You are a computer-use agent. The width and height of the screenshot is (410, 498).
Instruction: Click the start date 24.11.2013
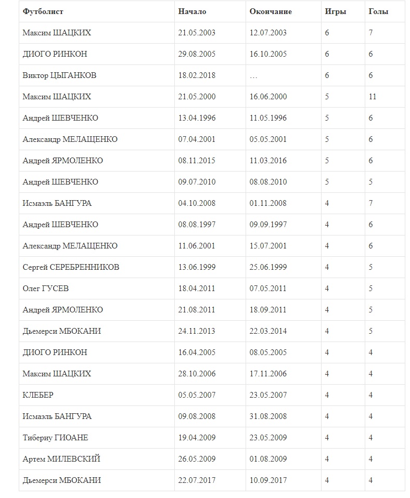point(197,331)
